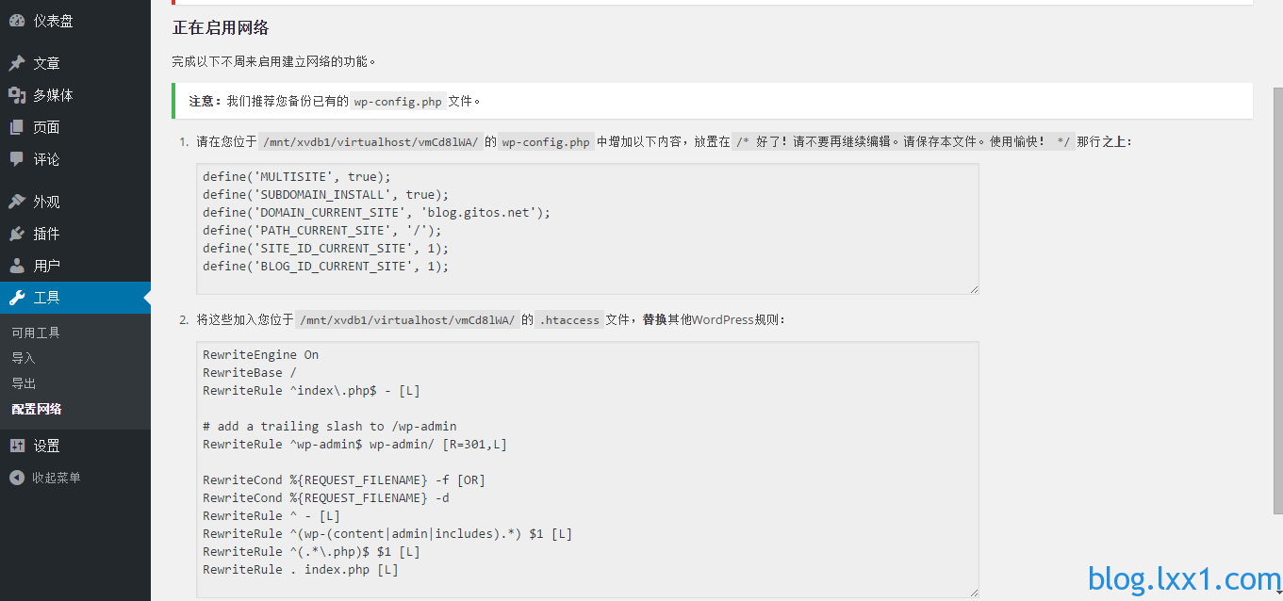Collapse the sidebar with 收起菜单 arrow
The width and height of the screenshot is (1283, 601).
click(x=17, y=478)
